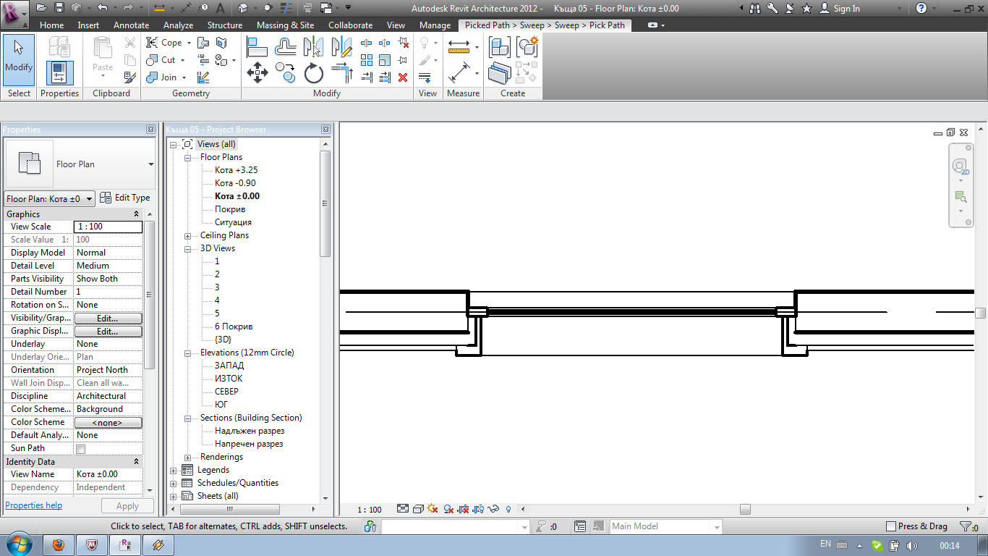This screenshot has width=988, height=556.
Task: Click the Trim/Extend to Corner tool
Action: click(341, 72)
